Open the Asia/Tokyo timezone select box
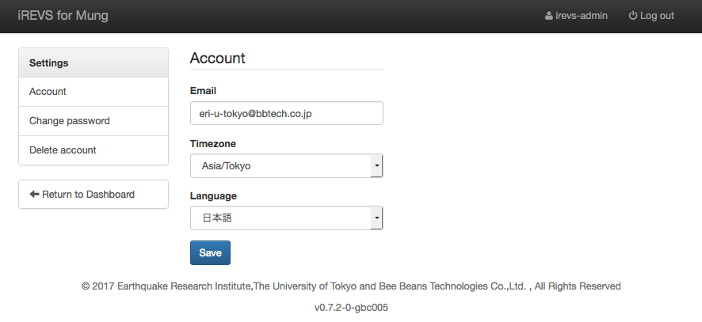 [x=281, y=166]
